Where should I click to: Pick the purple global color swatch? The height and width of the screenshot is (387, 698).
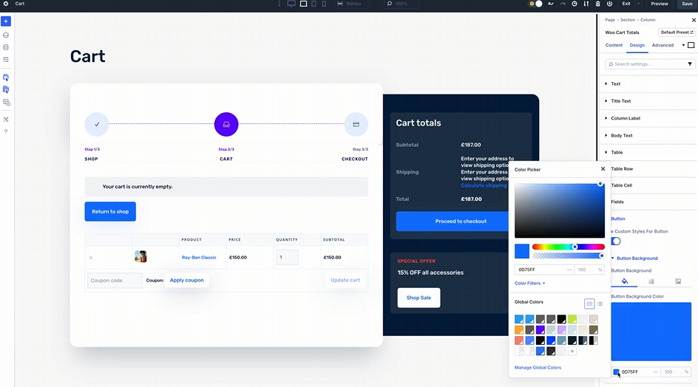(540, 330)
